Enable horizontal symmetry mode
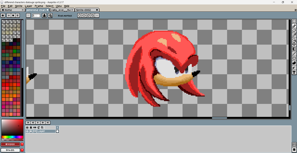Image resolution: width=297 pixels, height=153 pixels. pyautogui.click(x=80, y=15)
